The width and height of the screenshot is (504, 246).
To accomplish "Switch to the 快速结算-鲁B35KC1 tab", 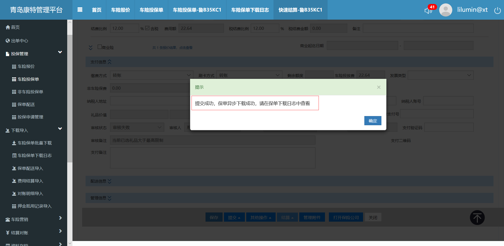I will (x=300, y=10).
